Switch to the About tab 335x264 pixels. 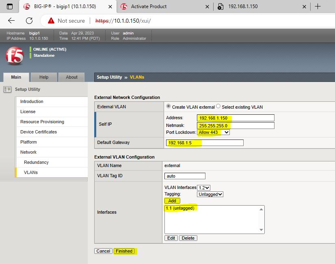[x=71, y=77]
